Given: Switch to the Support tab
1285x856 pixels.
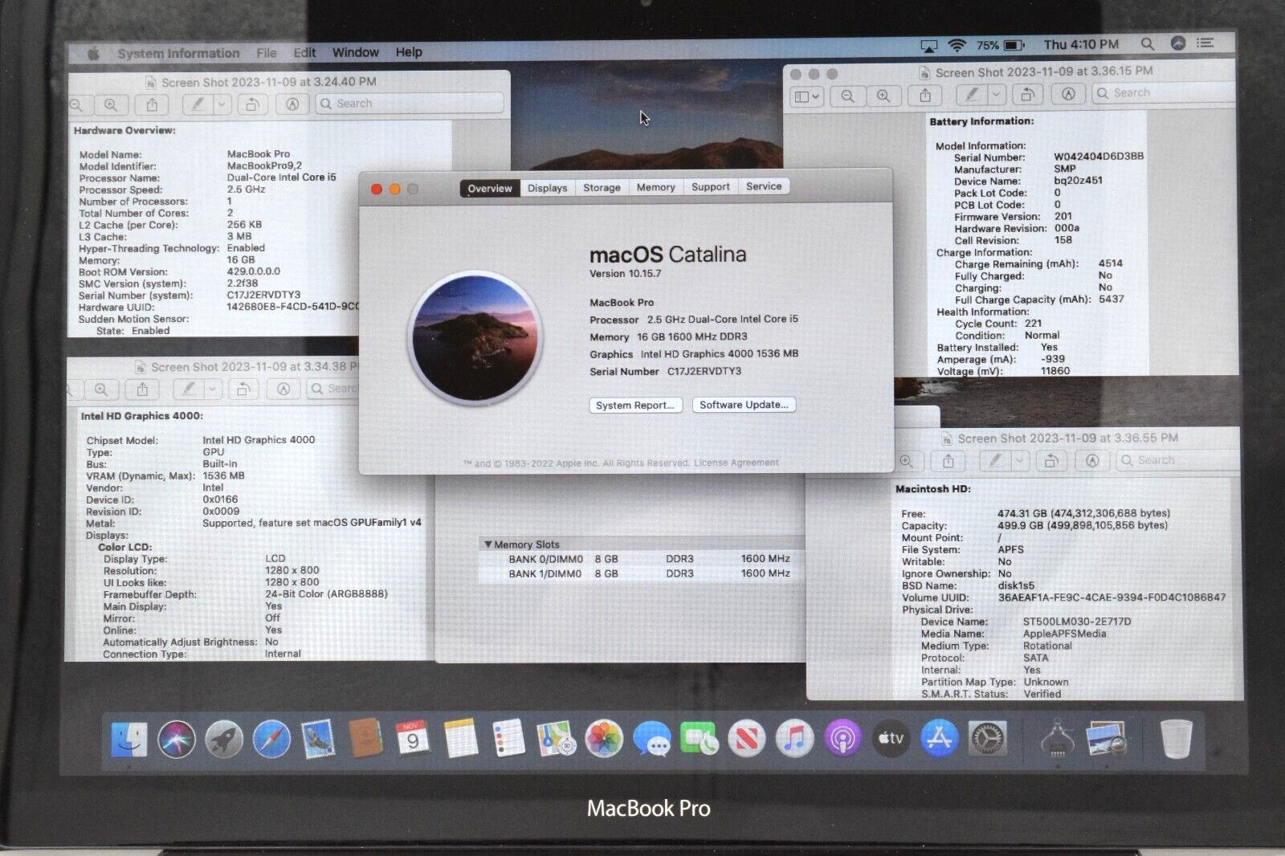Looking at the screenshot, I should coord(710,186).
